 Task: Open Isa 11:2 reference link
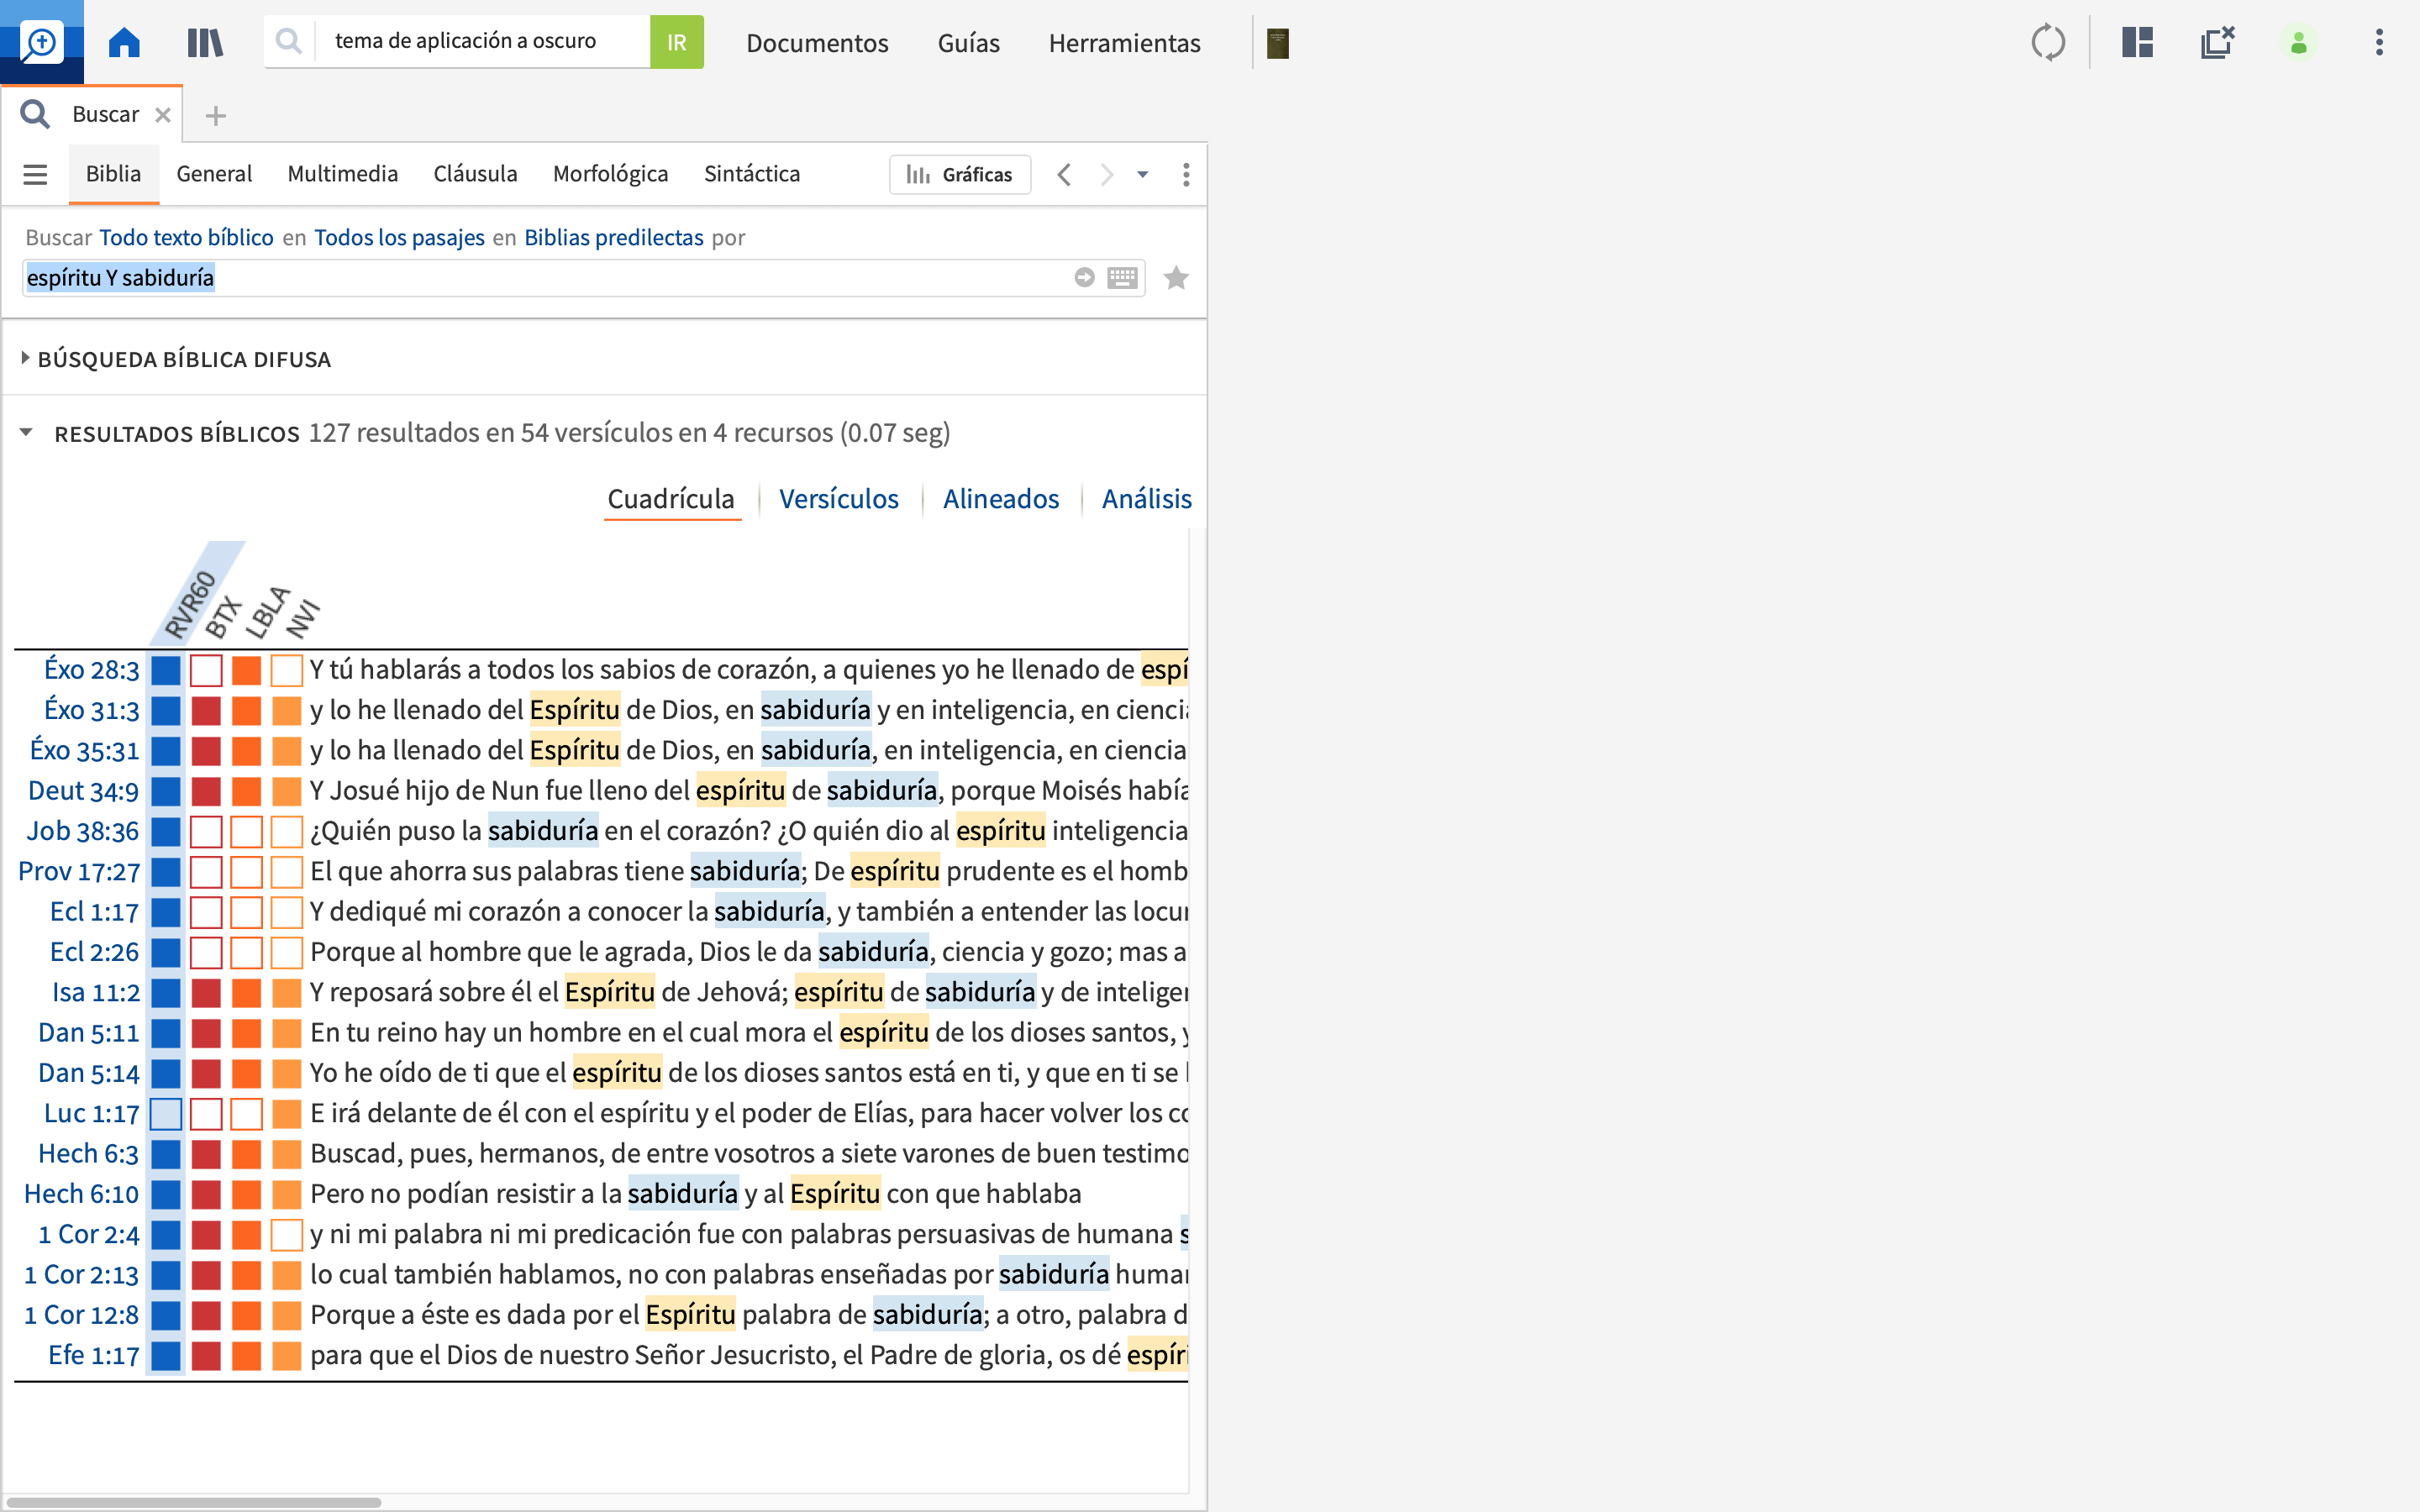coord(96,993)
